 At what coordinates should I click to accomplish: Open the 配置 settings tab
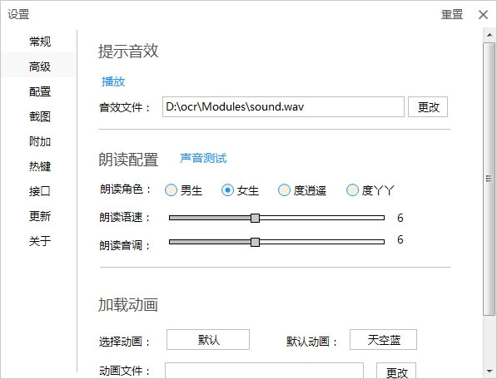pyautogui.click(x=40, y=91)
